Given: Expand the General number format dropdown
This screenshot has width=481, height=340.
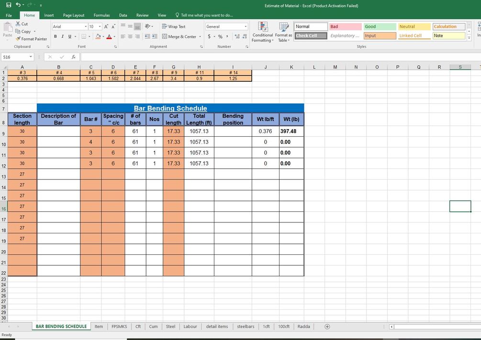Looking at the screenshot, I should (246, 27).
